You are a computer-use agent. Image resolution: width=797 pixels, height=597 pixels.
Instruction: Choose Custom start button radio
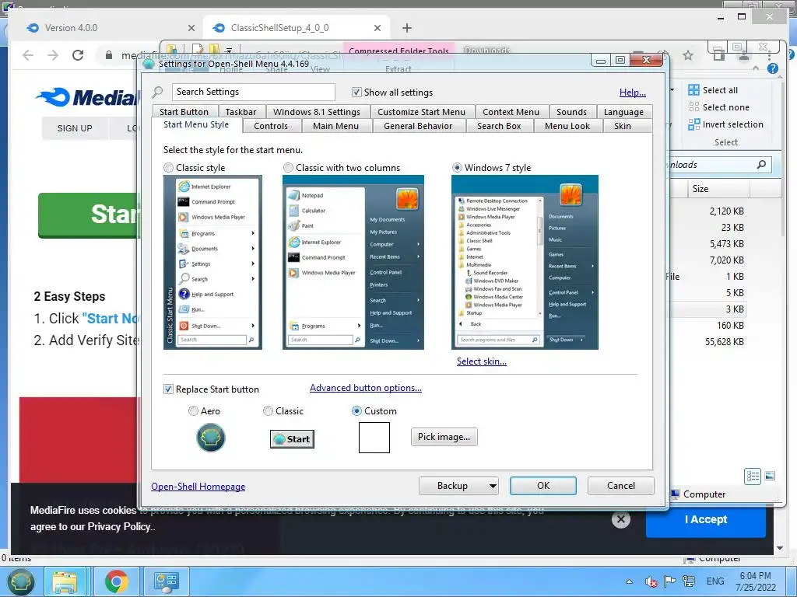356,411
